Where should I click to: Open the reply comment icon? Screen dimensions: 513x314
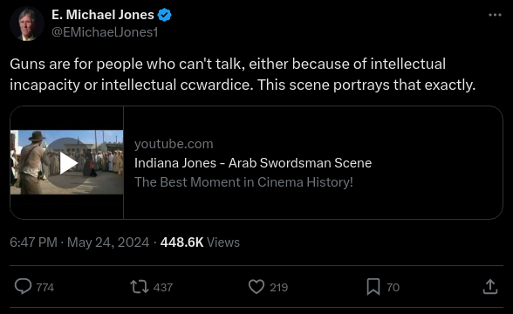click(23, 286)
